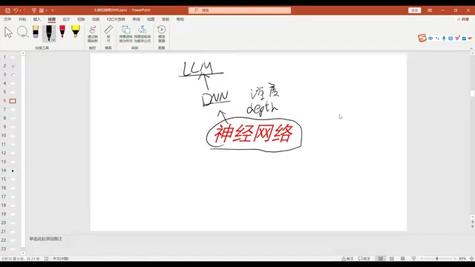475x267 pixels.
Task: Click Ink to Math convert button
Action: (142, 34)
